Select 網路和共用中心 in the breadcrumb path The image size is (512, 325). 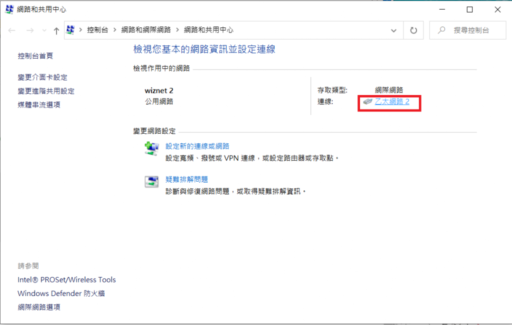coord(208,30)
